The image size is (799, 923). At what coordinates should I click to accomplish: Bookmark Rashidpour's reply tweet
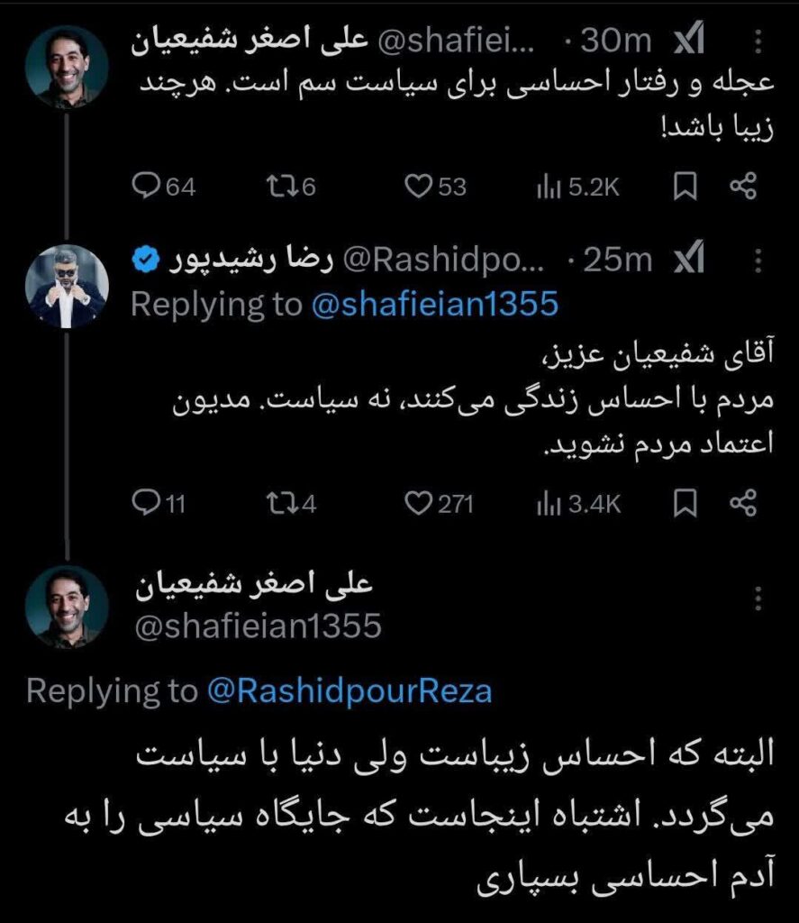(686, 504)
